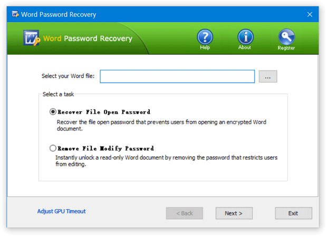Open the Adjust GPU Timeout link

click(61, 211)
